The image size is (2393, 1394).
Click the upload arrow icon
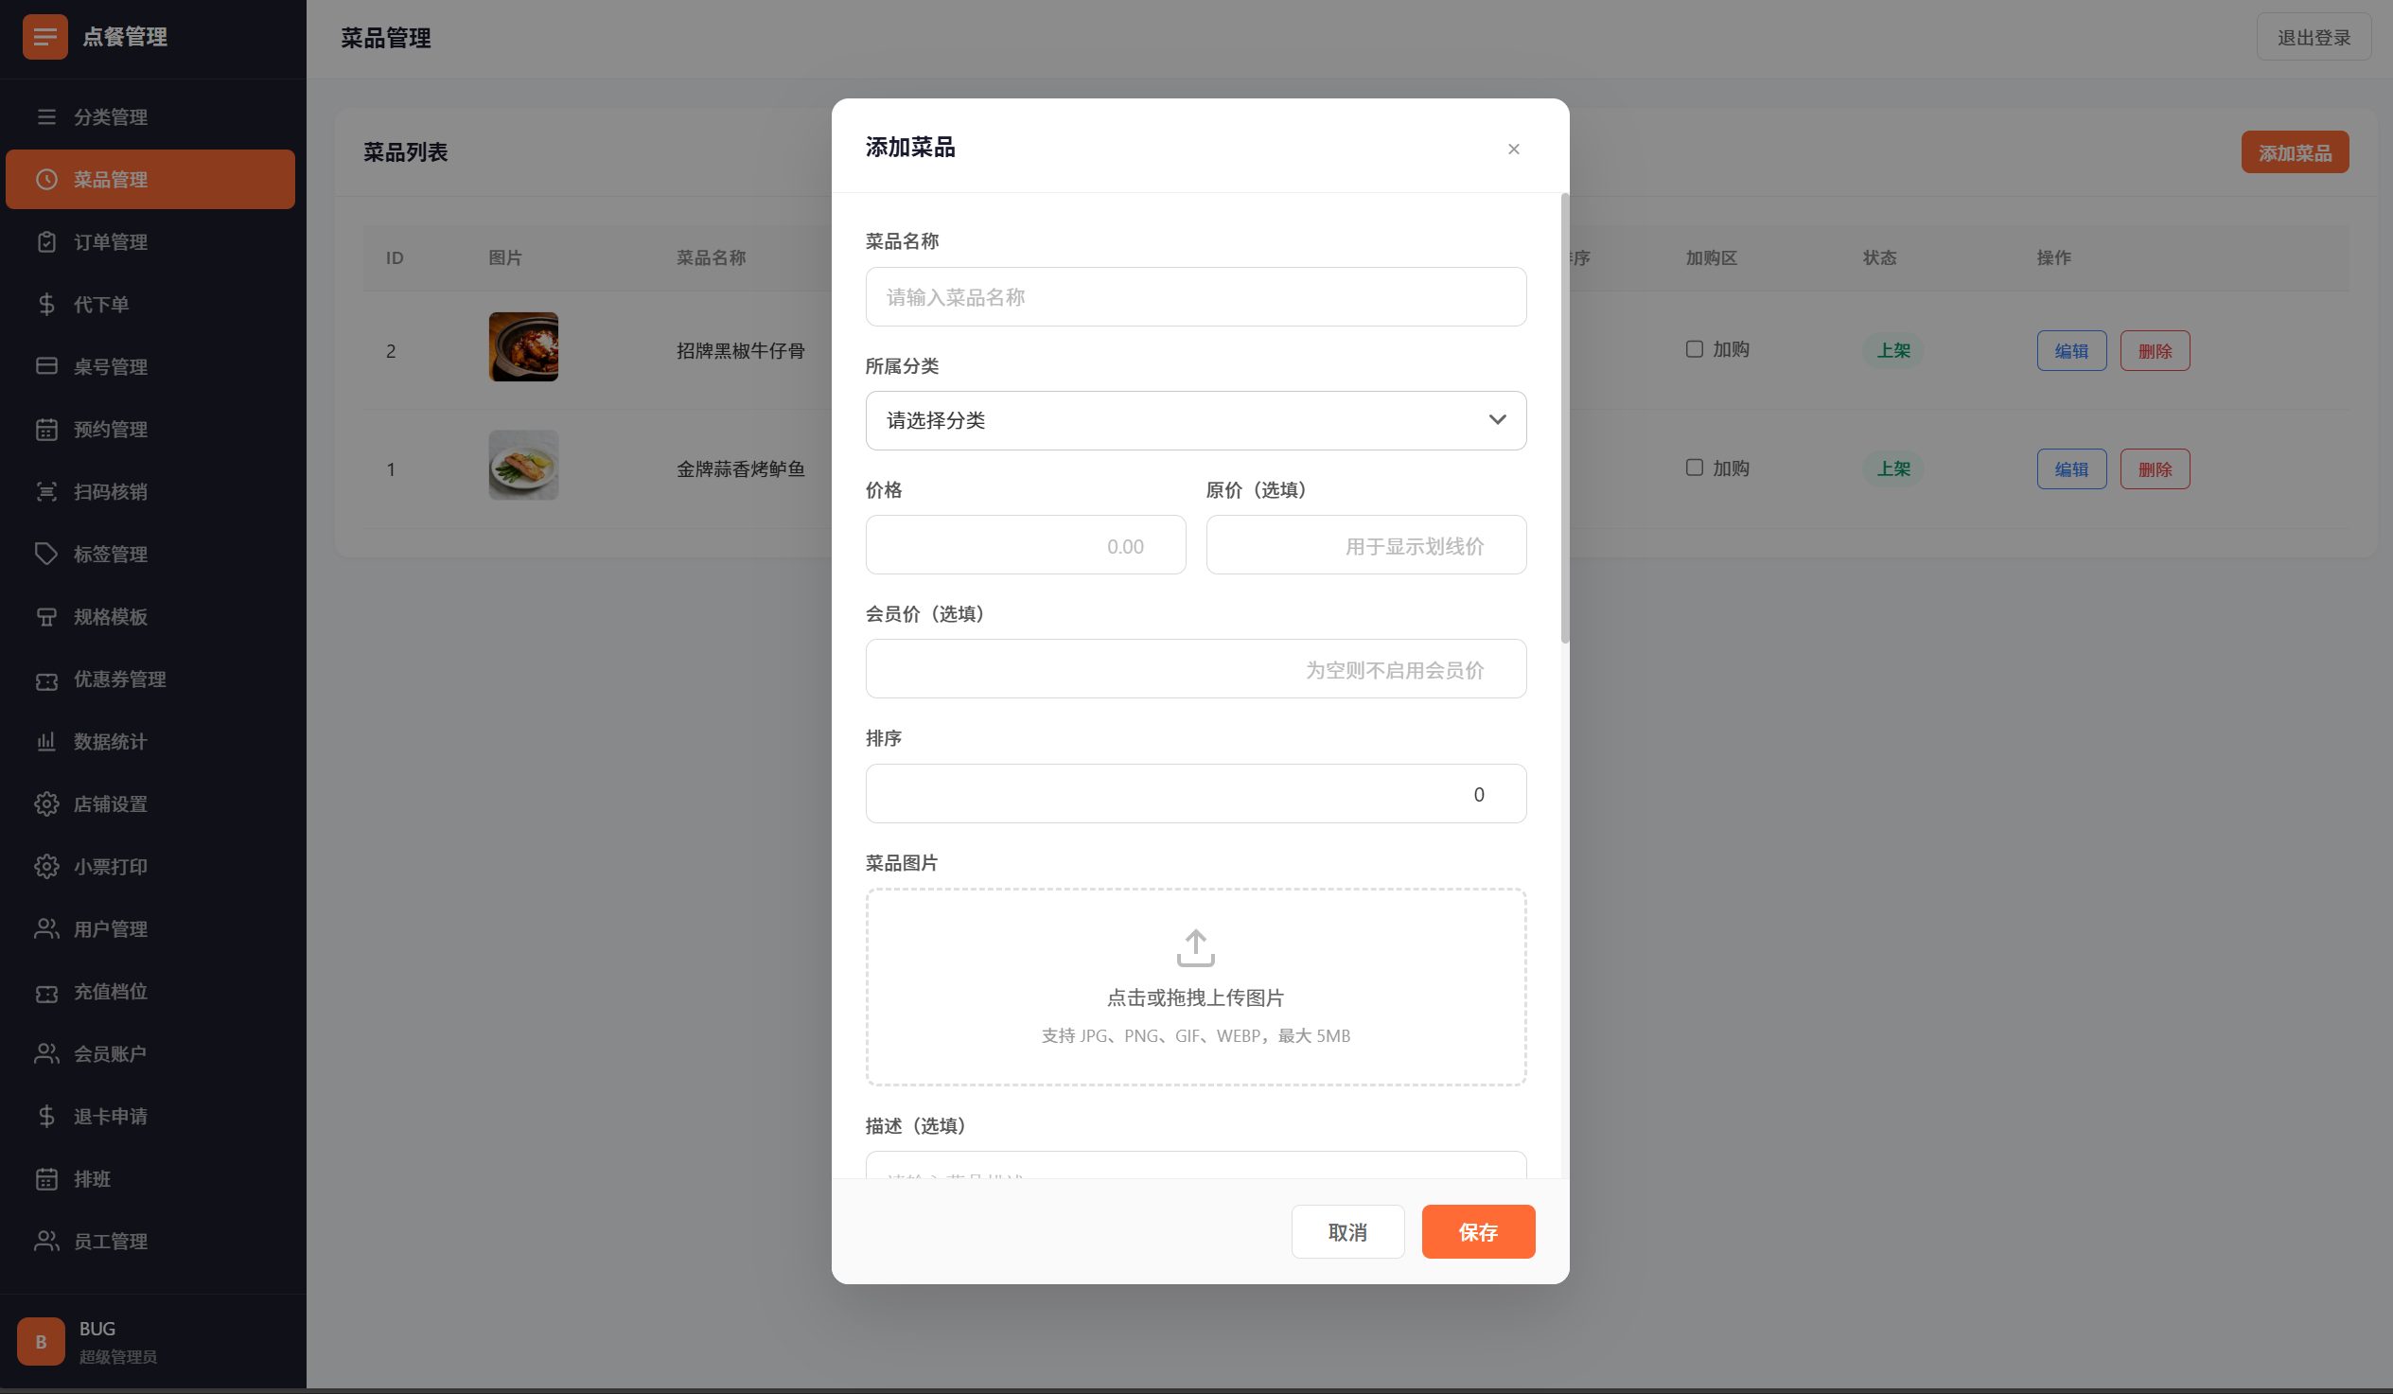(x=1194, y=947)
